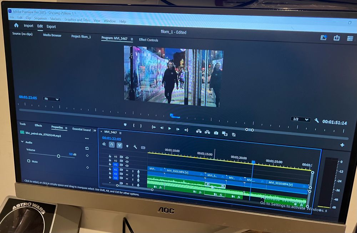Open Comparison View icon
This screenshot has height=233, width=357.
(x=225, y=134)
